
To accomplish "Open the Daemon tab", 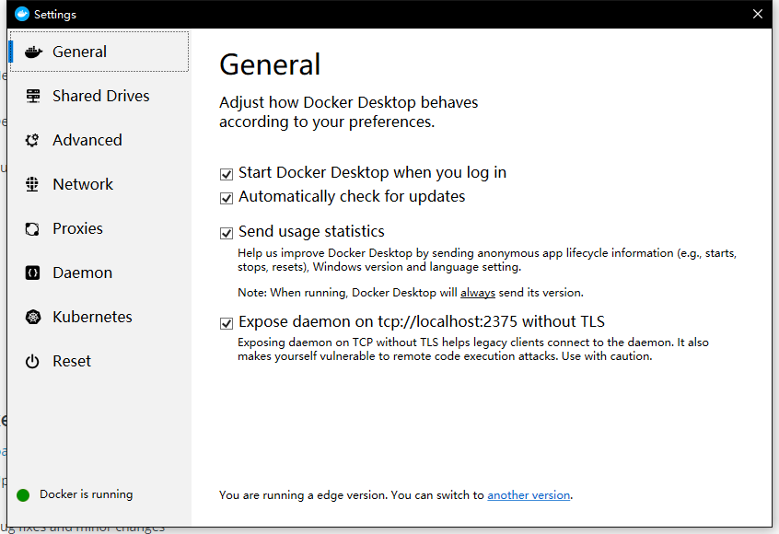I will tap(99, 273).
